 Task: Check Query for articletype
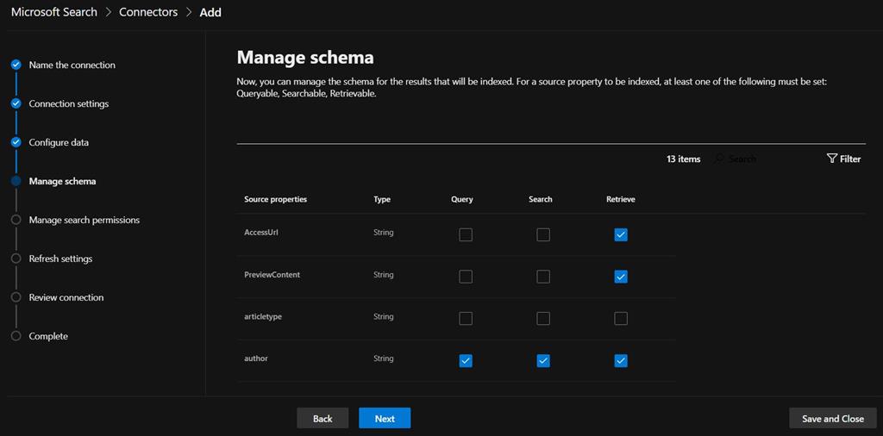pyautogui.click(x=466, y=319)
